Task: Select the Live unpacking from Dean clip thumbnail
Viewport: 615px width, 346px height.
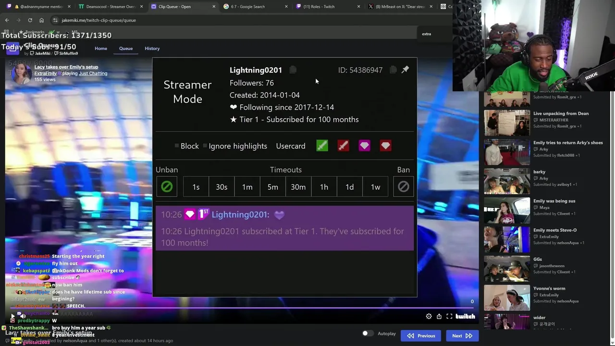Action: click(x=507, y=123)
